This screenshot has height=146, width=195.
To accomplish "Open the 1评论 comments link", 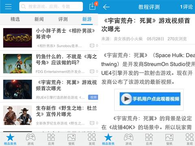I will [x=186, y=7].
